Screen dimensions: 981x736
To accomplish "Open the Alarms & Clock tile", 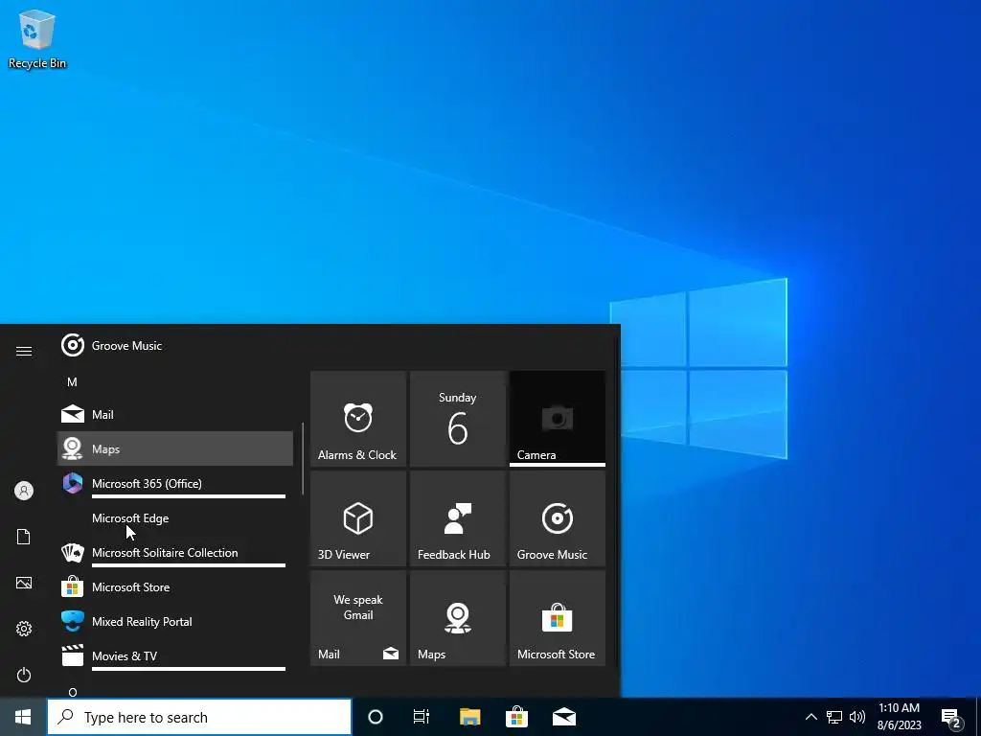I will pyautogui.click(x=358, y=419).
